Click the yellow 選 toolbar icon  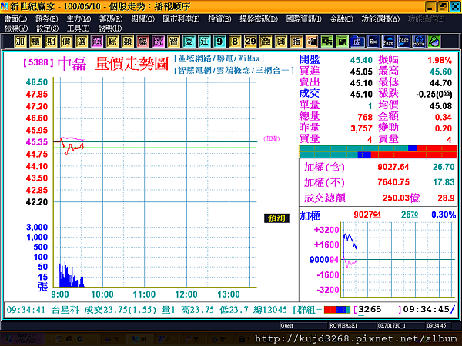click(x=82, y=42)
